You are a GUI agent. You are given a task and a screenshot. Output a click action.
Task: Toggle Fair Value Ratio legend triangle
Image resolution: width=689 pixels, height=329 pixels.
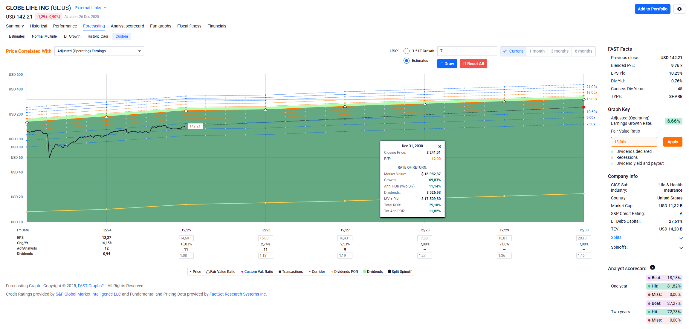pos(208,272)
